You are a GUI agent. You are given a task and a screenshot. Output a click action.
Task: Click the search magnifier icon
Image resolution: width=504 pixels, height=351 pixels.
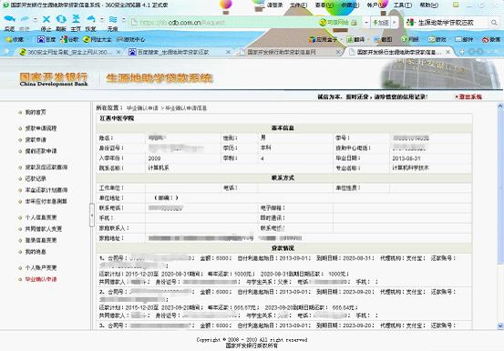494,23
